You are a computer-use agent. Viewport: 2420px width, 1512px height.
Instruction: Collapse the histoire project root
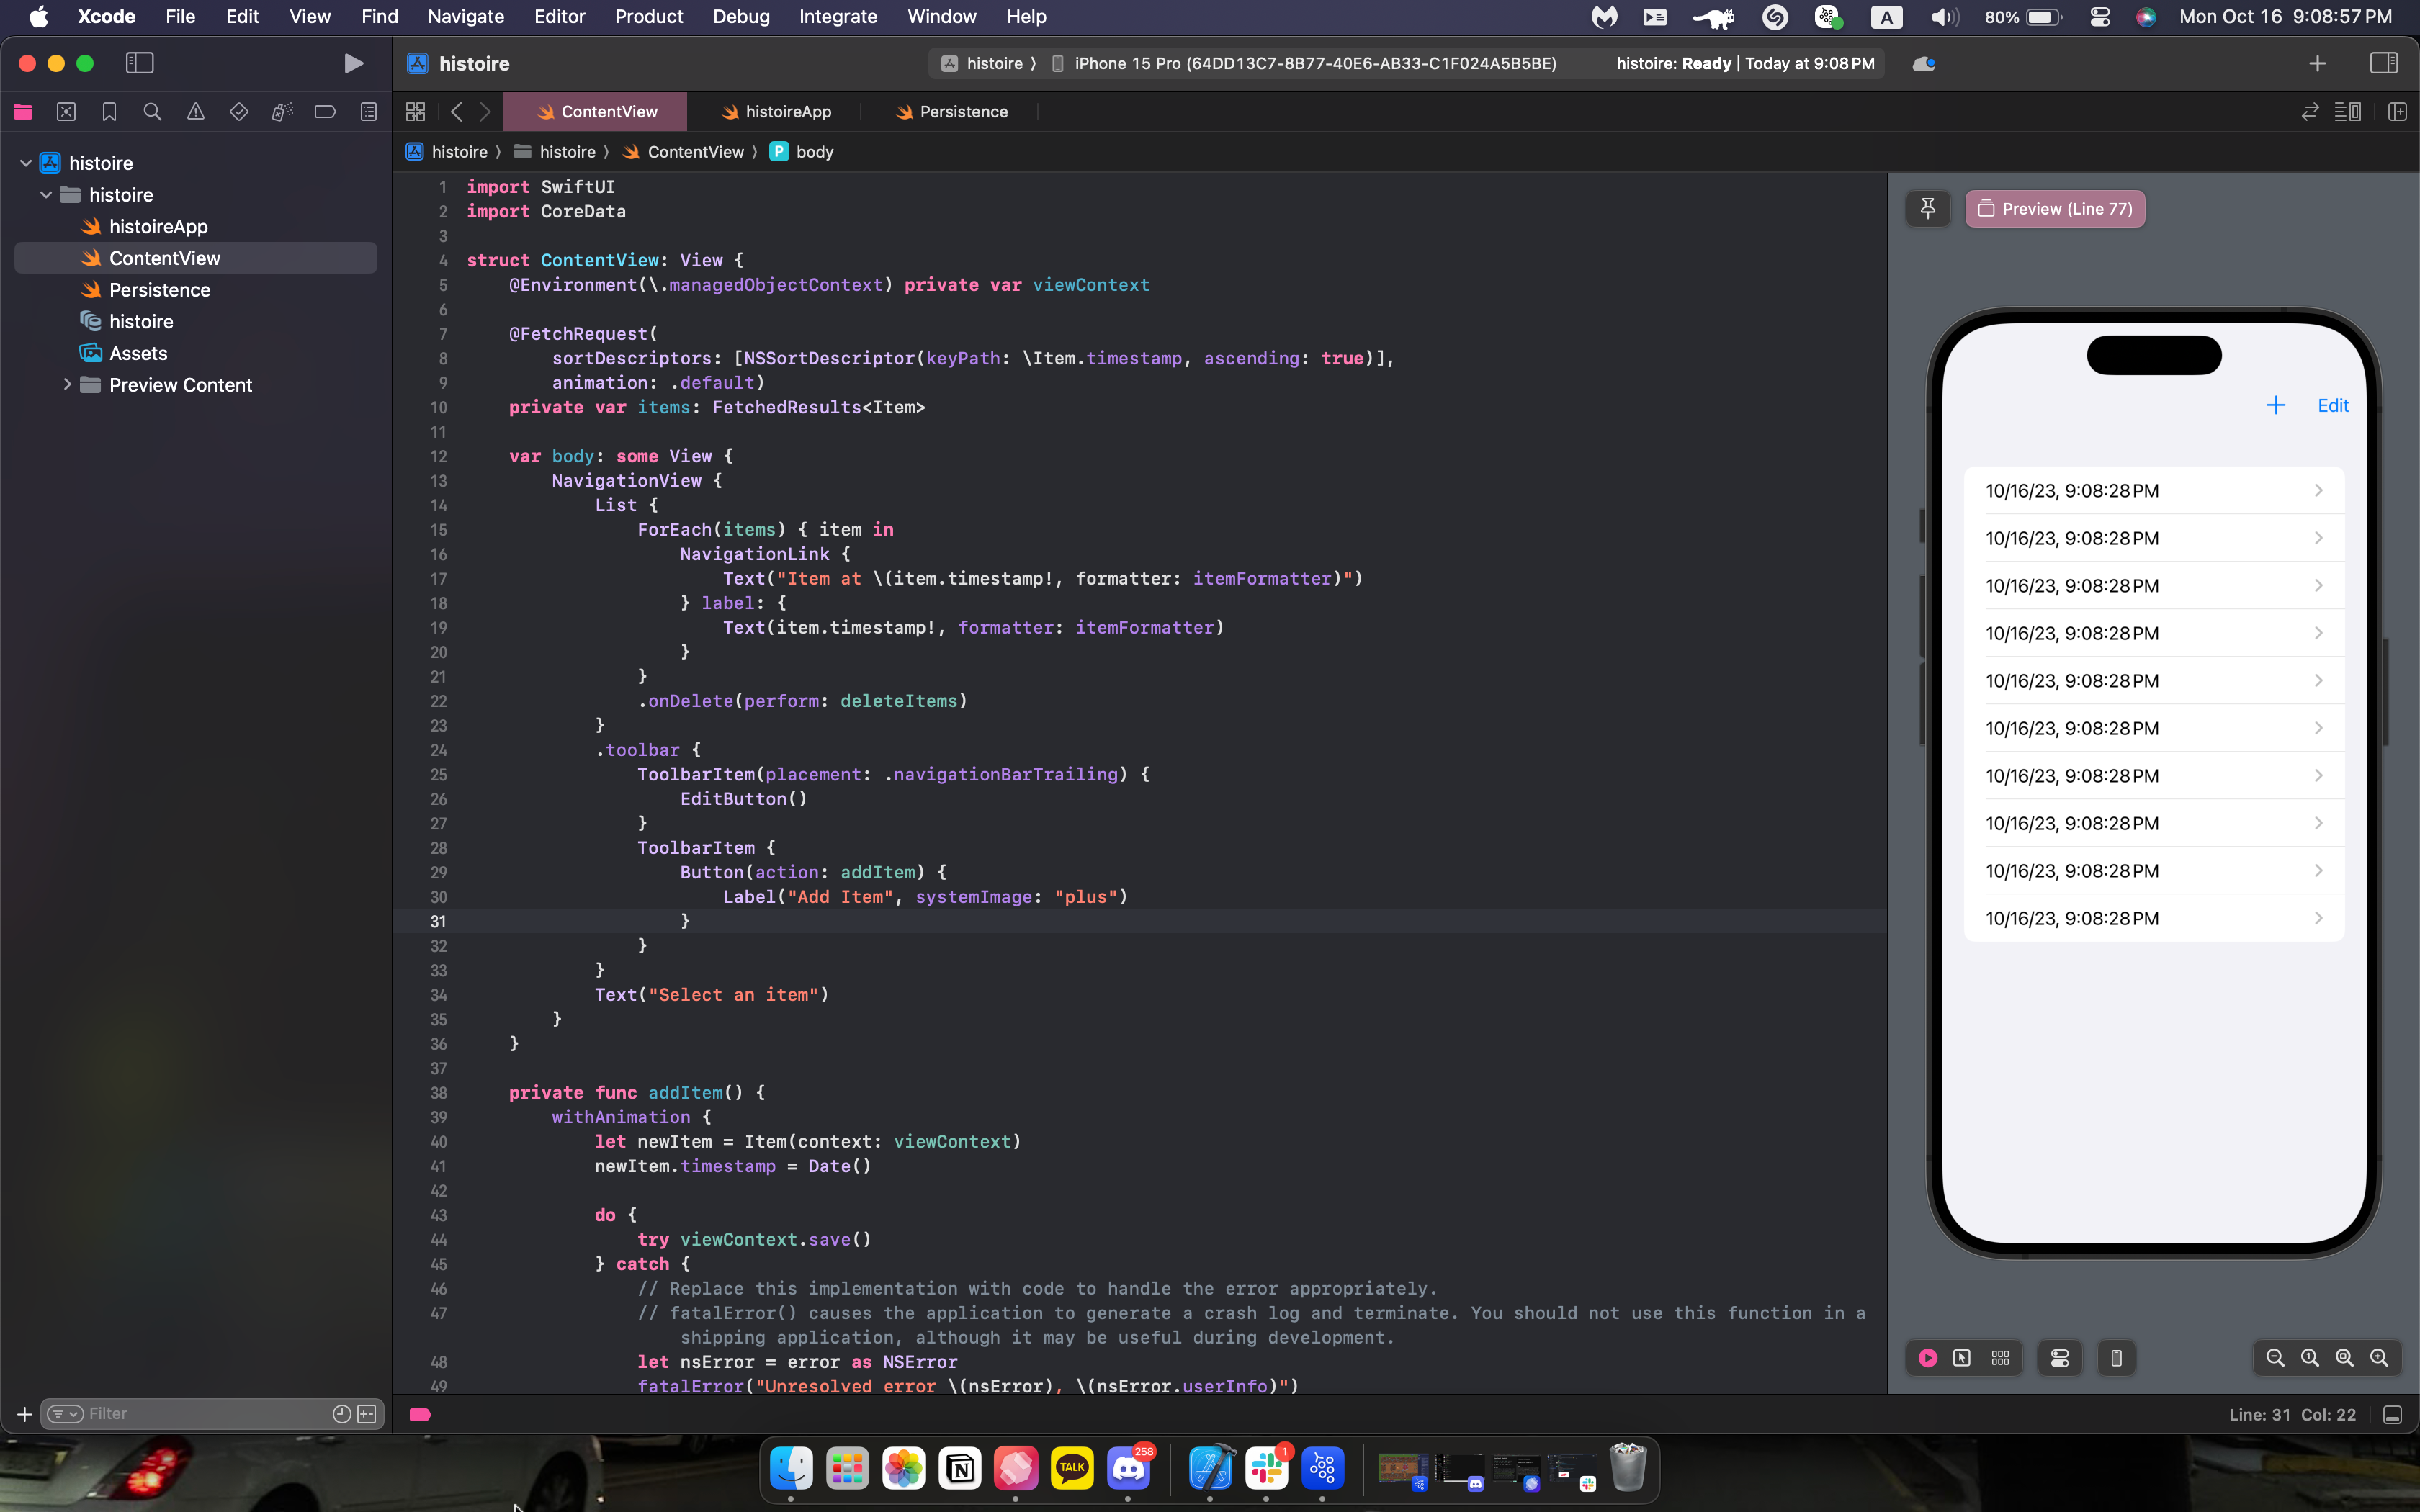pyautogui.click(x=26, y=163)
